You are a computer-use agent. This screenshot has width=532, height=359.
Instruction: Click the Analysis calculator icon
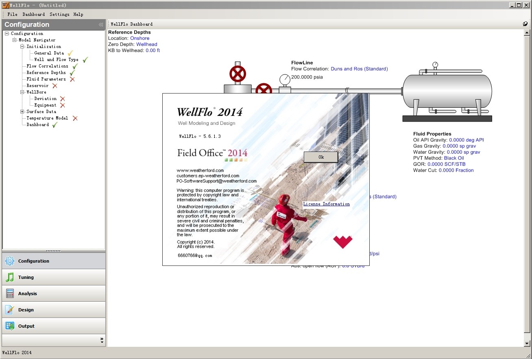[x=10, y=294]
